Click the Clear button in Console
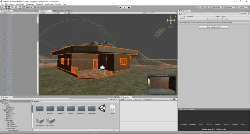 click(123, 99)
